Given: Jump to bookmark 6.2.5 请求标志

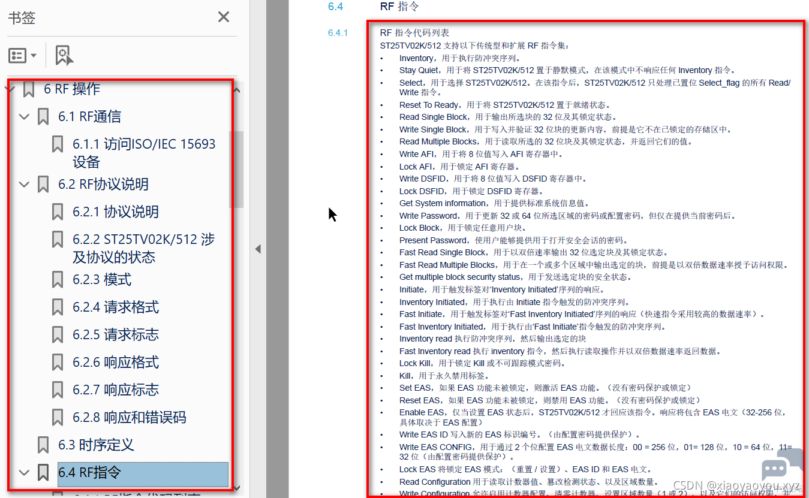Looking at the screenshot, I should [116, 334].
